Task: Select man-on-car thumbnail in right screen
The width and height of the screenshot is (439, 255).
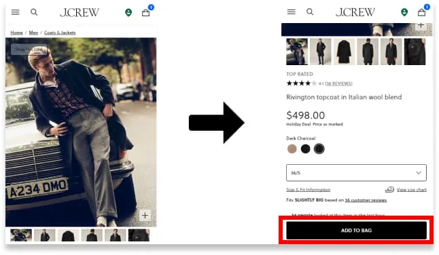Action: tap(297, 52)
